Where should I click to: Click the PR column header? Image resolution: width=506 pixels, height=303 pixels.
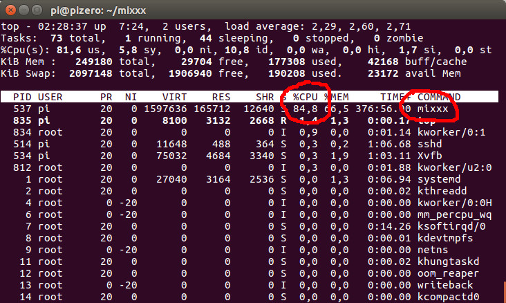click(106, 97)
